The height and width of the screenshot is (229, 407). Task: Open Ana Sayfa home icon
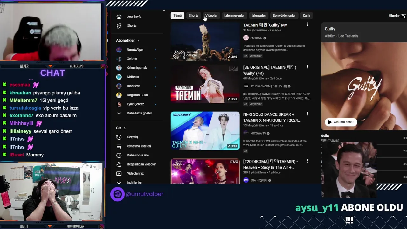click(119, 17)
